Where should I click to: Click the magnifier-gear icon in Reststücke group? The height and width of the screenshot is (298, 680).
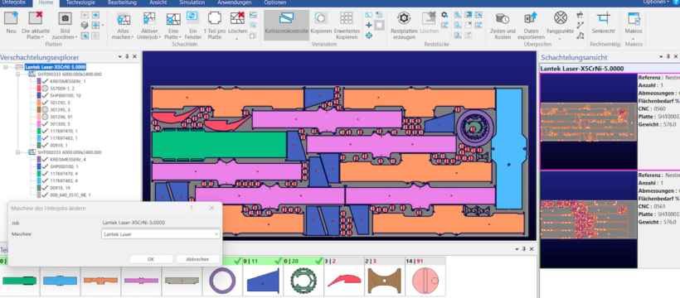[444, 15]
